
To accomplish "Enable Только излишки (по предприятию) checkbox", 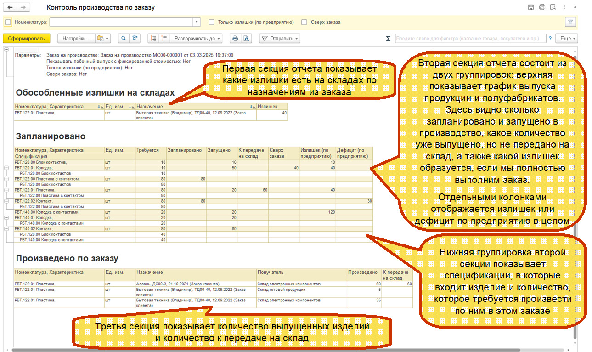I will 211,22.
